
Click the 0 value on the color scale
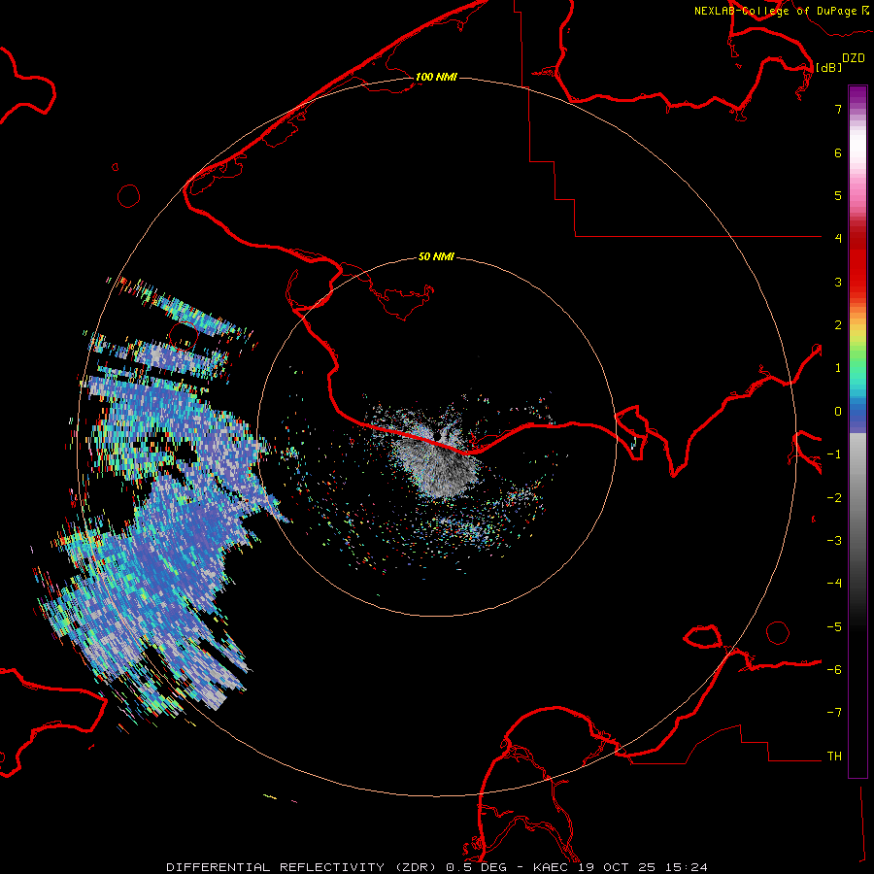point(838,412)
